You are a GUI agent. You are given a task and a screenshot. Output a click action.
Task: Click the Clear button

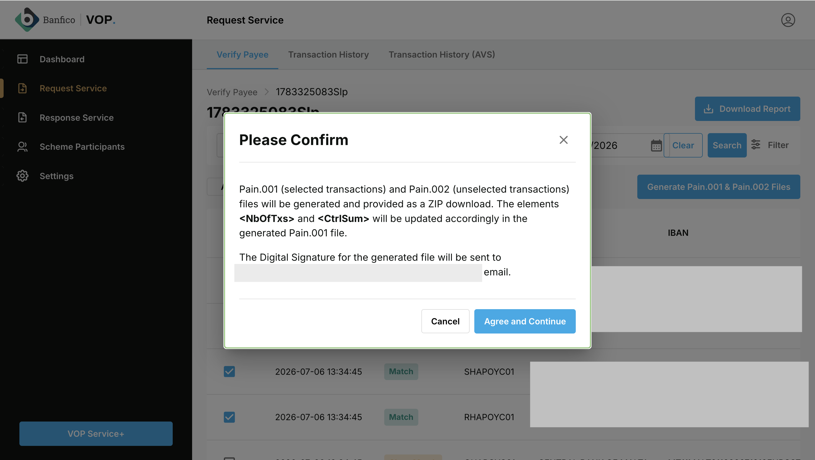coord(683,145)
